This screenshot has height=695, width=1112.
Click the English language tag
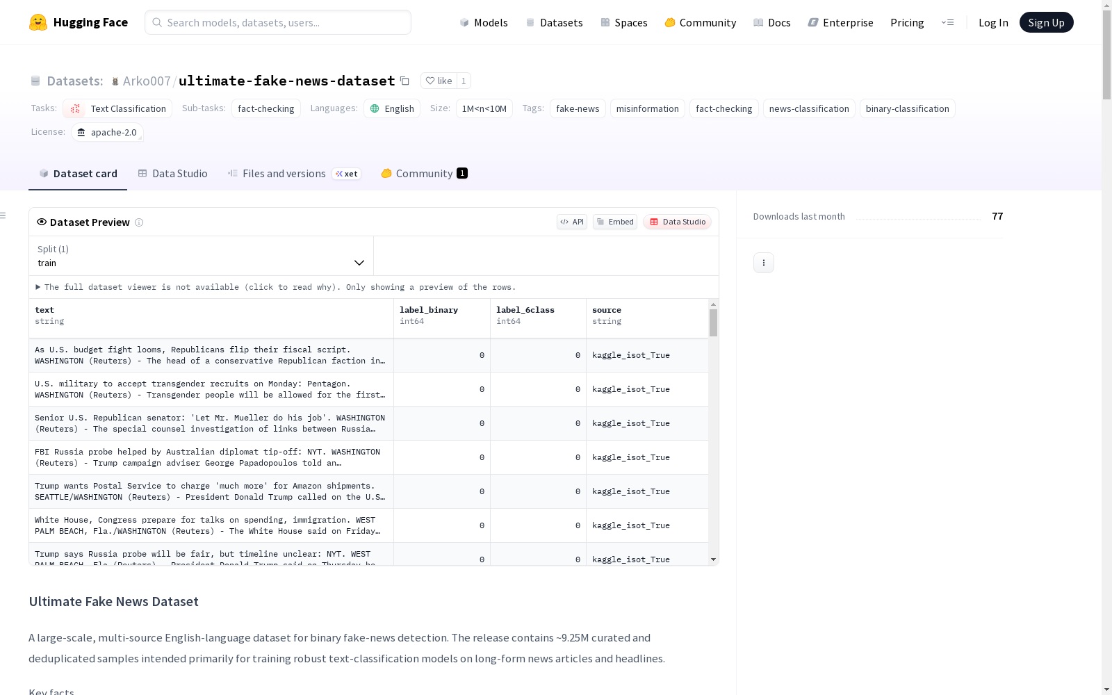point(392,108)
